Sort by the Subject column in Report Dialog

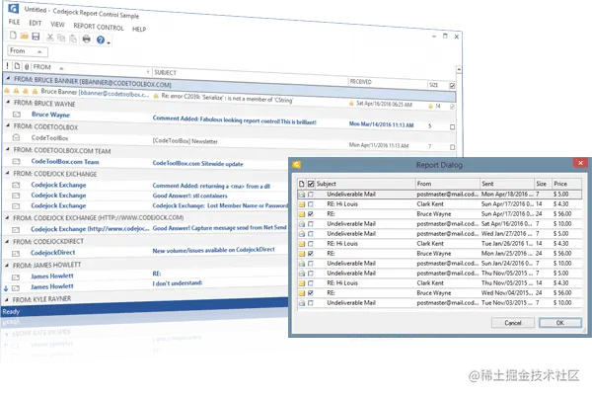(x=365, y=184)
